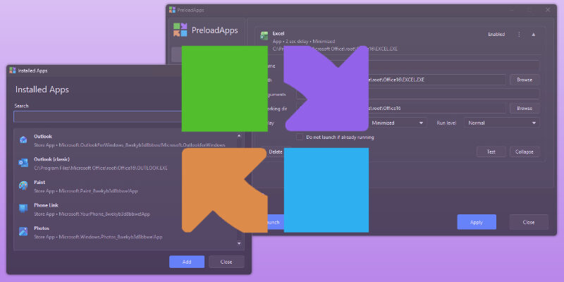Select the Photos app icon

tap(23, 231)
